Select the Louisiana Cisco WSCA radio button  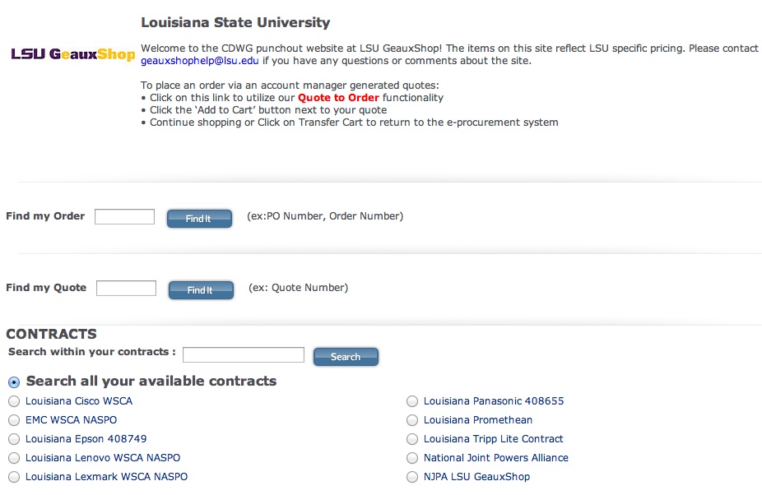[14, 401]
